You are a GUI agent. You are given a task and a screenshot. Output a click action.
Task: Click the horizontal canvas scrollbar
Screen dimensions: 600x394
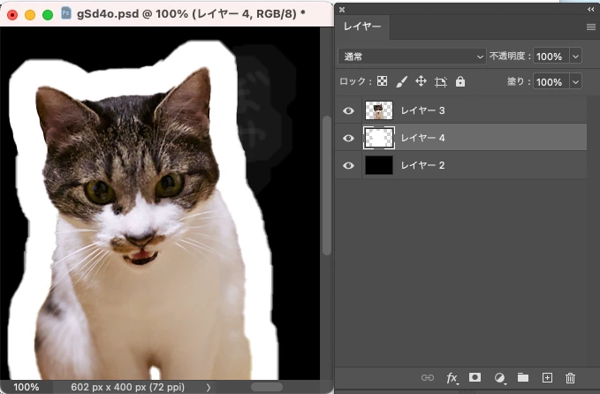click(267, 387)
